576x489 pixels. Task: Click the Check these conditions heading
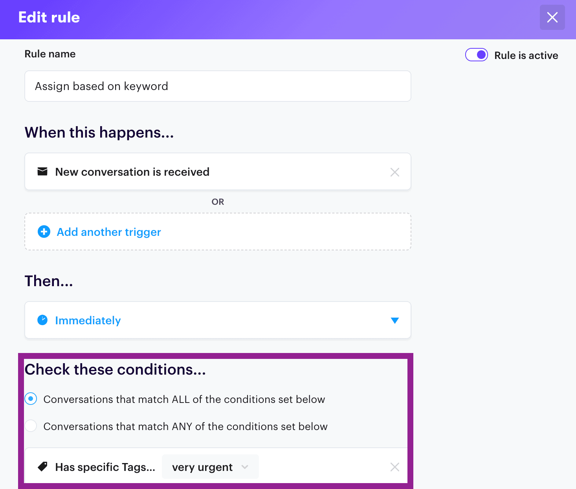(x=115, y=370)
